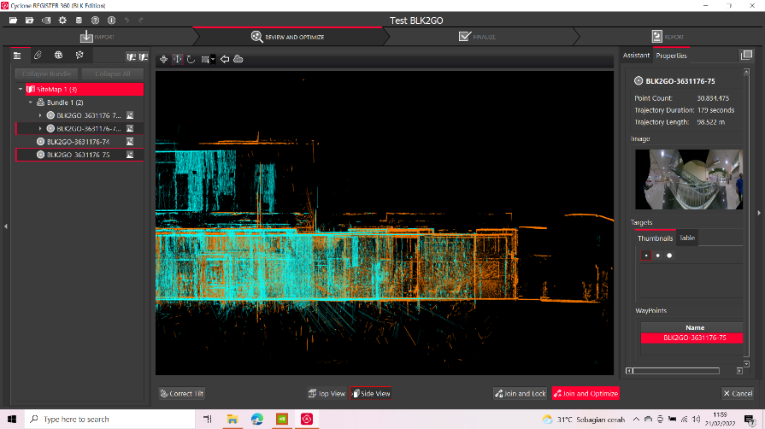Viewport: 765px width, 429px height.
Task: Open the info icon in top toolbar
Action: (x=111, y=20)
